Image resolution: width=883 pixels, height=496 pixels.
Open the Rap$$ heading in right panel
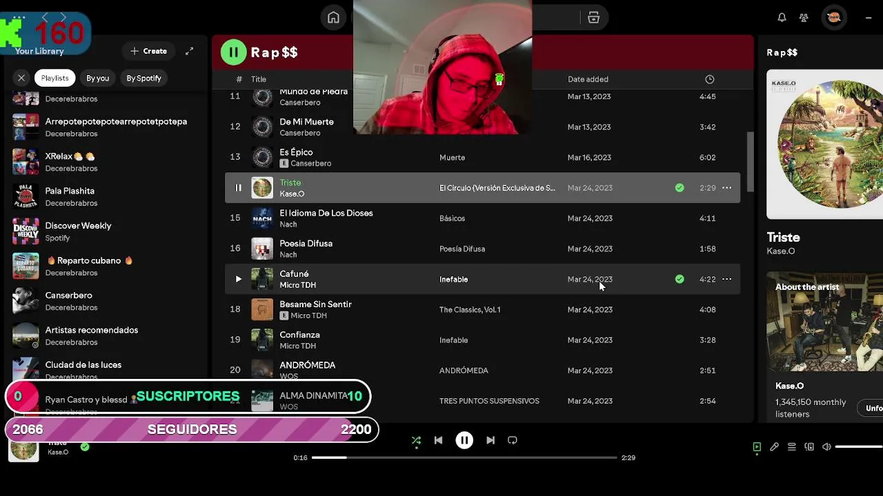782,52
